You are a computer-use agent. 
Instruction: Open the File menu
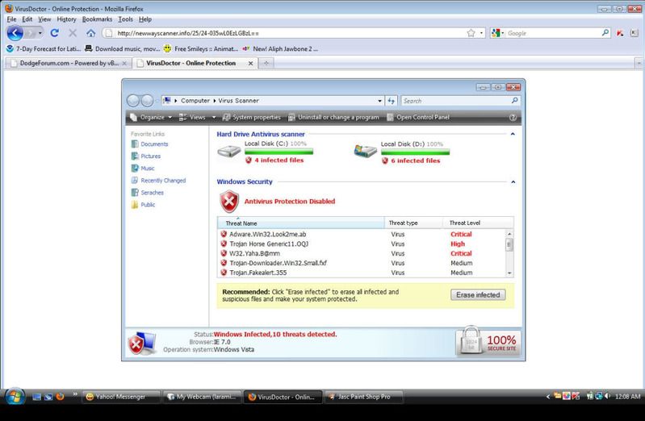tap(11, 19)
